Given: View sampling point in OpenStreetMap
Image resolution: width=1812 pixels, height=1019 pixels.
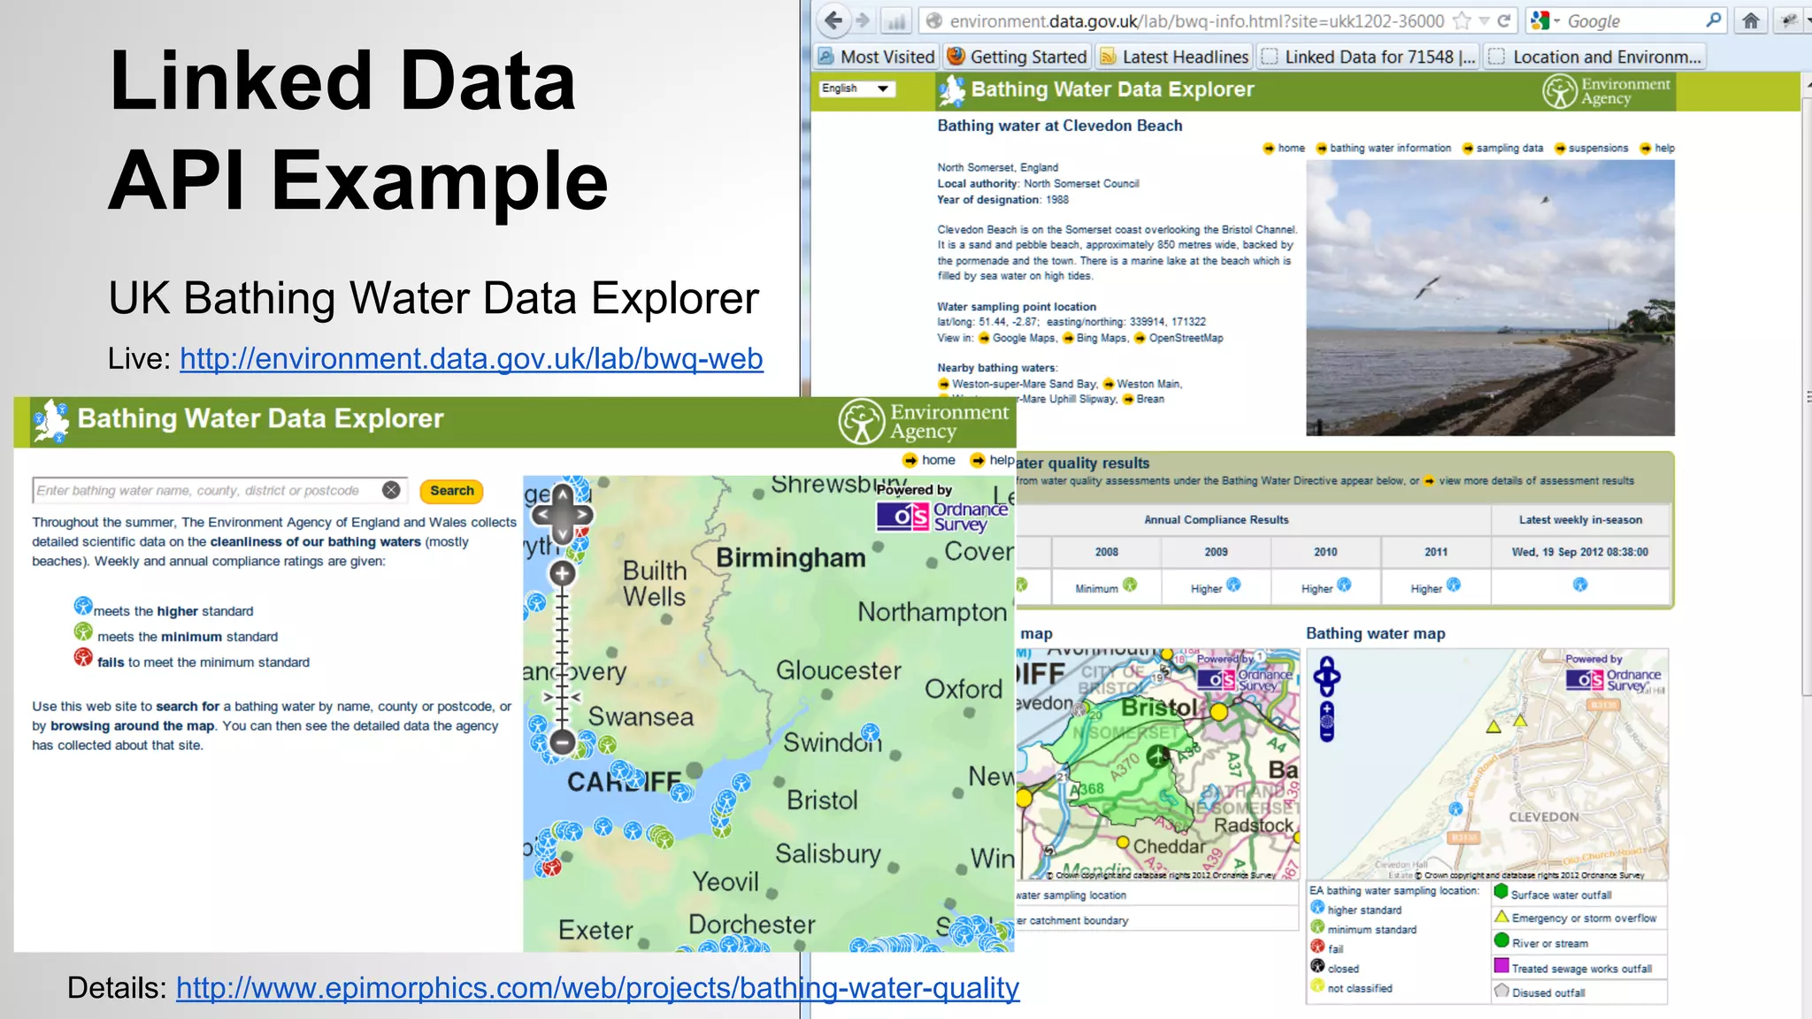Looking at the screenshot, I should 1179,338.
